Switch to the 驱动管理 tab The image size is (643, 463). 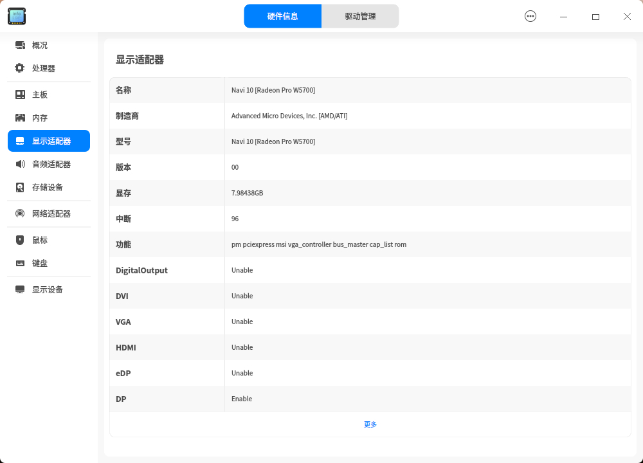360,15
